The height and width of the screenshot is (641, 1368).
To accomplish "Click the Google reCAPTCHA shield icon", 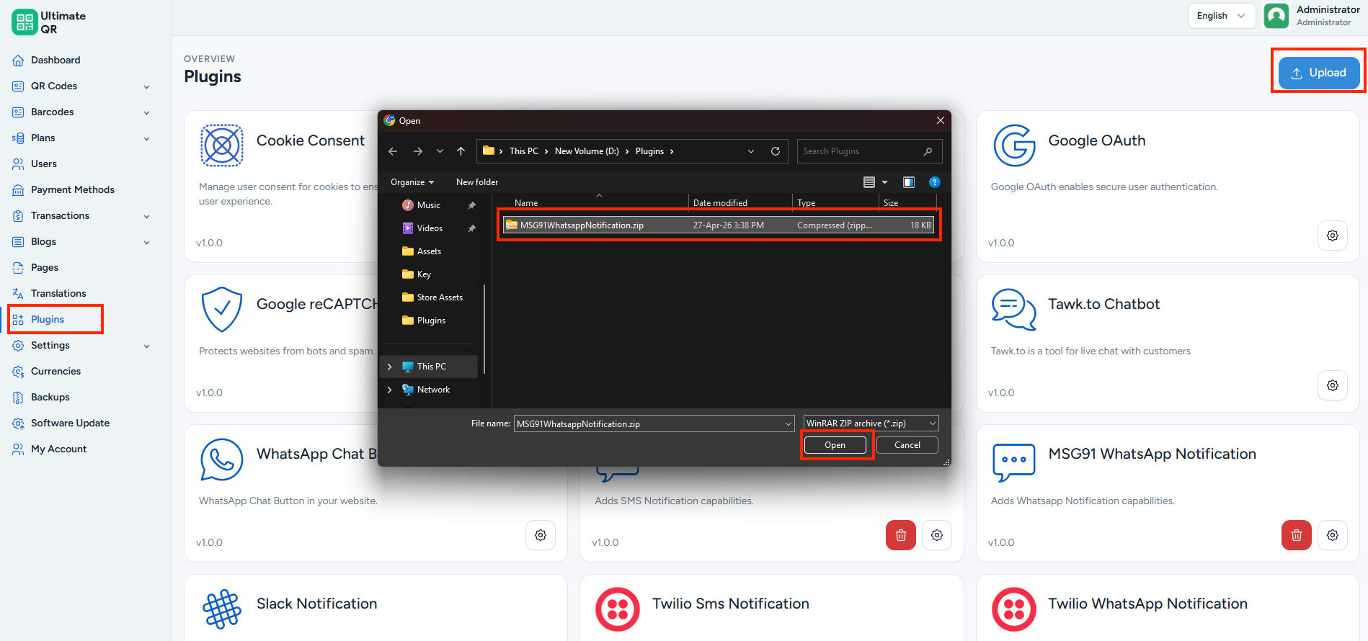I will point(222,309).
